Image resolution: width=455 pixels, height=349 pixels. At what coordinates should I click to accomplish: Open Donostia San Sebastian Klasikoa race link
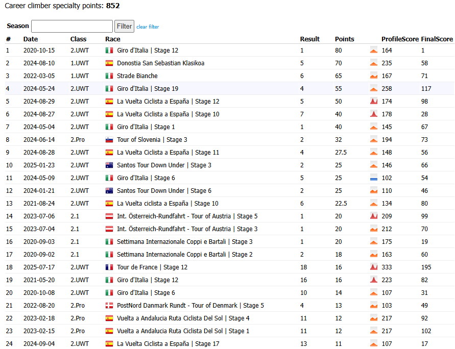[160, 63]
